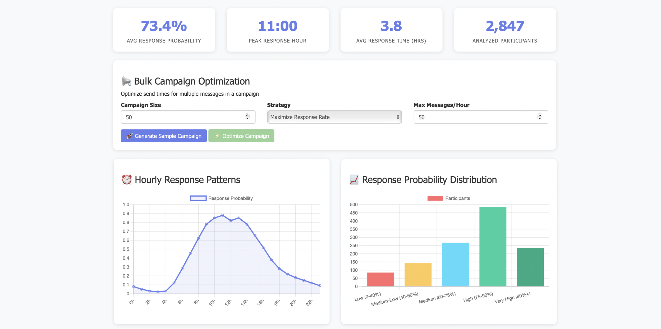The height and width of the screenshot is (329, 661).
Task: Select the Avg Response Probability card
Action: (x=164, y=30)
